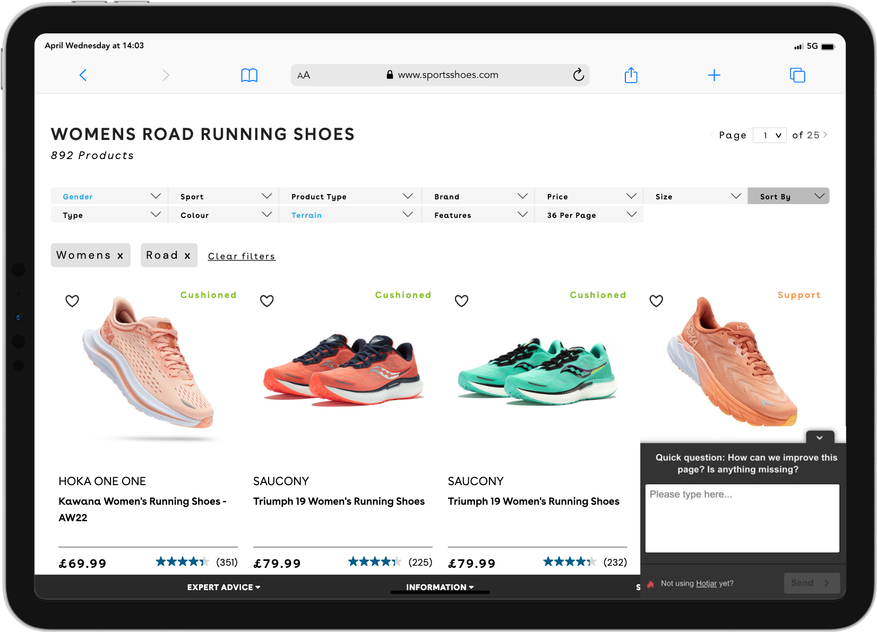The width and height of the screenshot is (877, 632).
Task: Reload the page with the refresh icon
Action: [579, 75]
